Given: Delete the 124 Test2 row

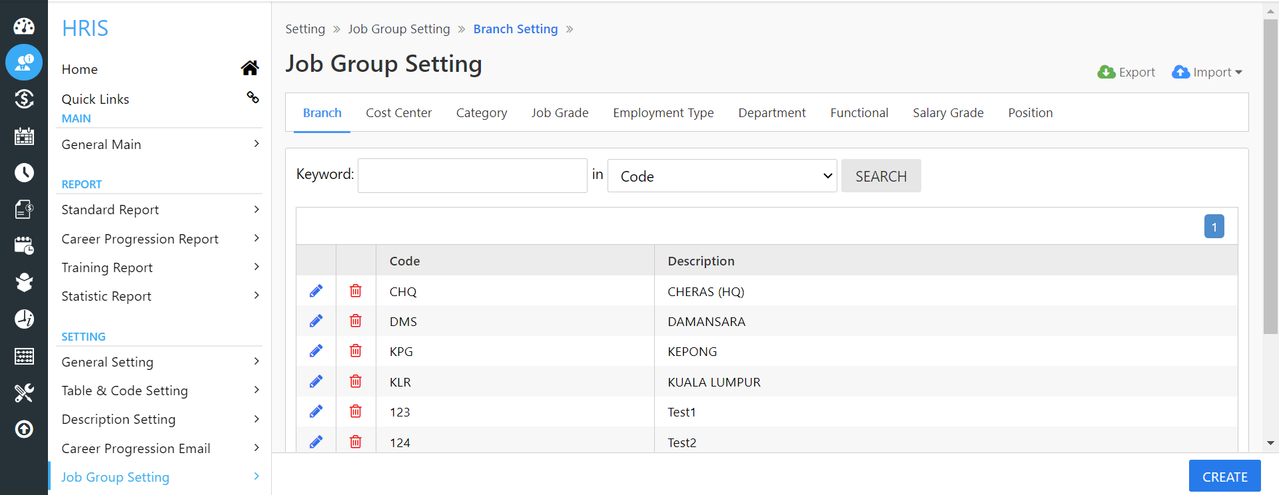Looking at the screenshot, I should coord(356,442).
